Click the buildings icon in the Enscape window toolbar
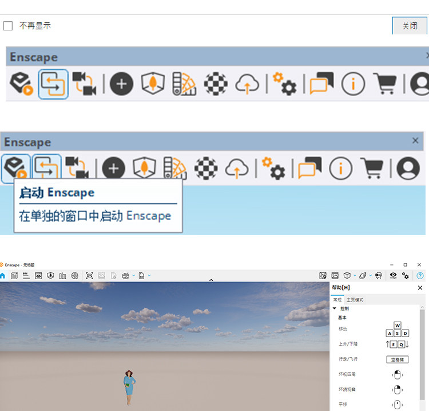 tap(63, 276)
